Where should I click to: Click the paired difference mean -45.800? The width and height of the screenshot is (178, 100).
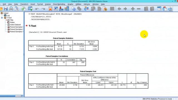62,85
